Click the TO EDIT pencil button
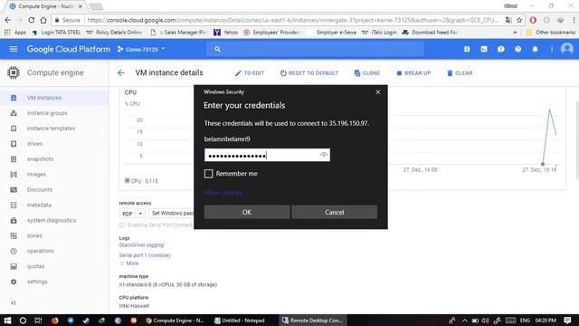The width and height of the screenshot is (579, 326). tap(250, 73)
